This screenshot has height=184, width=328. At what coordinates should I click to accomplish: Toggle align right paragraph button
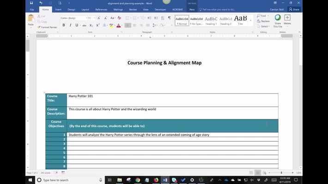click(x=141, y=25)
